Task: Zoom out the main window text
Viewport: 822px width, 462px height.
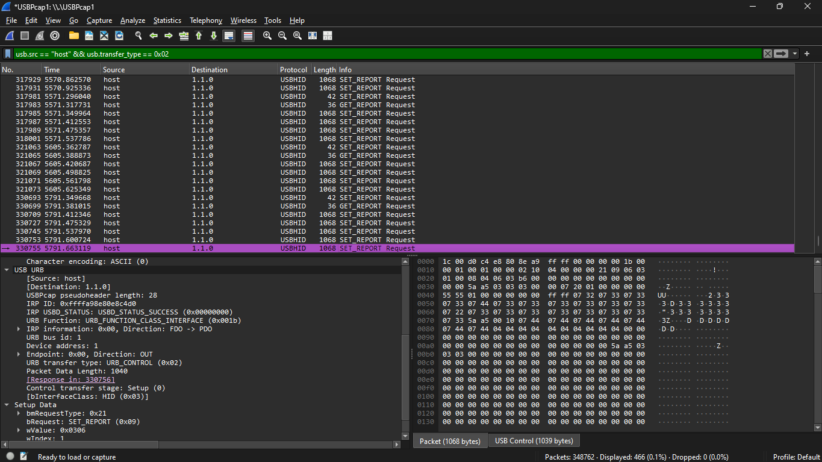Action: [x=282, y=36]
